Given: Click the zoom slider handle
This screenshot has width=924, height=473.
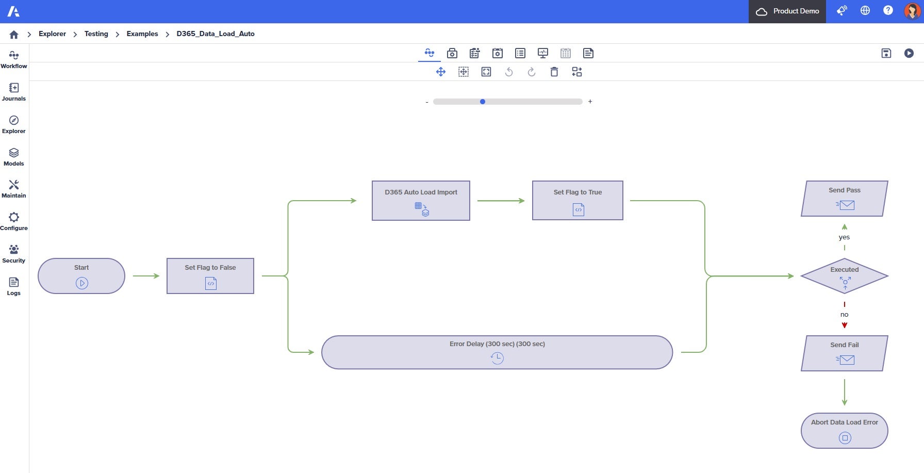Looking at the screenshot, I should coord(483,102).
